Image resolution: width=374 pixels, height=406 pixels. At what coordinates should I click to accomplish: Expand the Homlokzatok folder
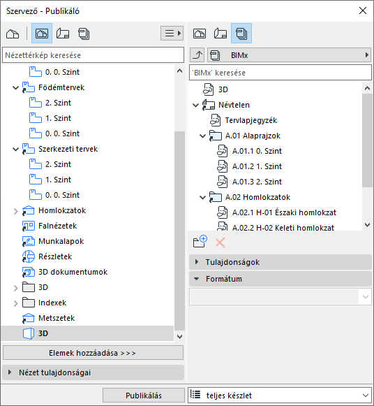[x=16, y=211]
